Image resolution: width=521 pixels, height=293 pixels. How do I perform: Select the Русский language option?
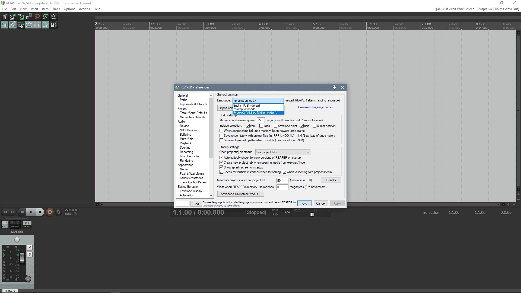click(258, 113)
